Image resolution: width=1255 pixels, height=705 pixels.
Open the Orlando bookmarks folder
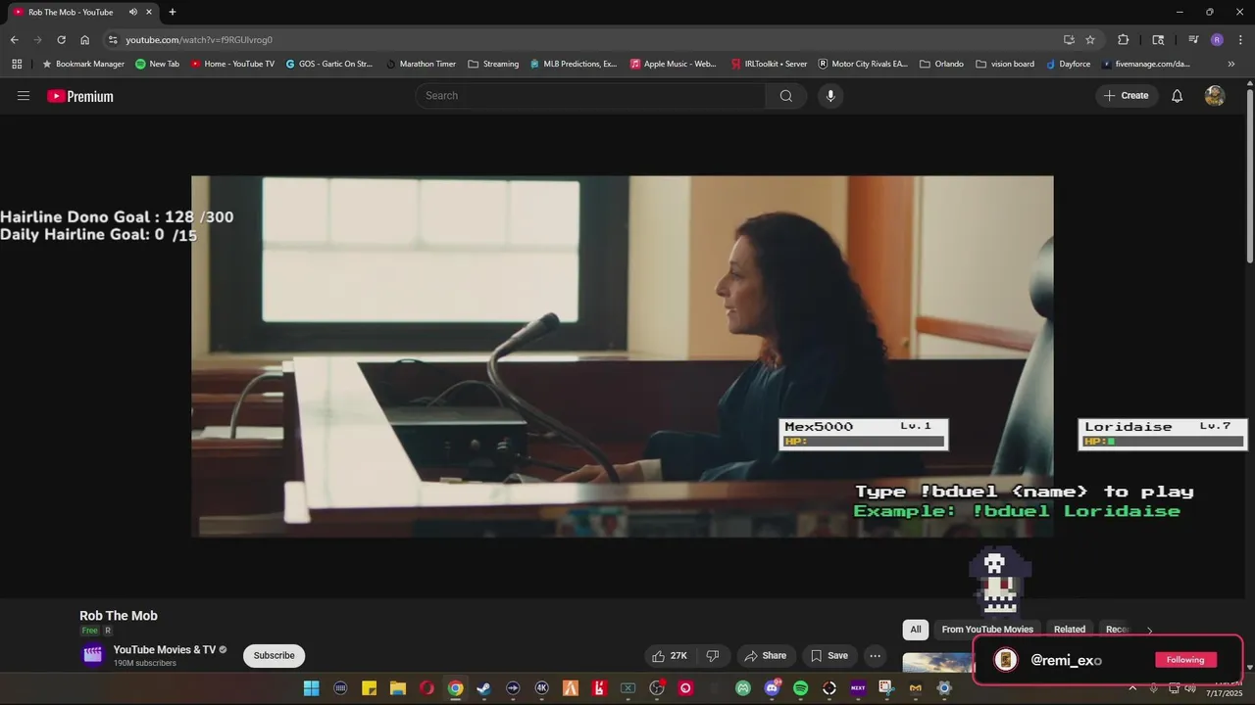click(941, 64)
